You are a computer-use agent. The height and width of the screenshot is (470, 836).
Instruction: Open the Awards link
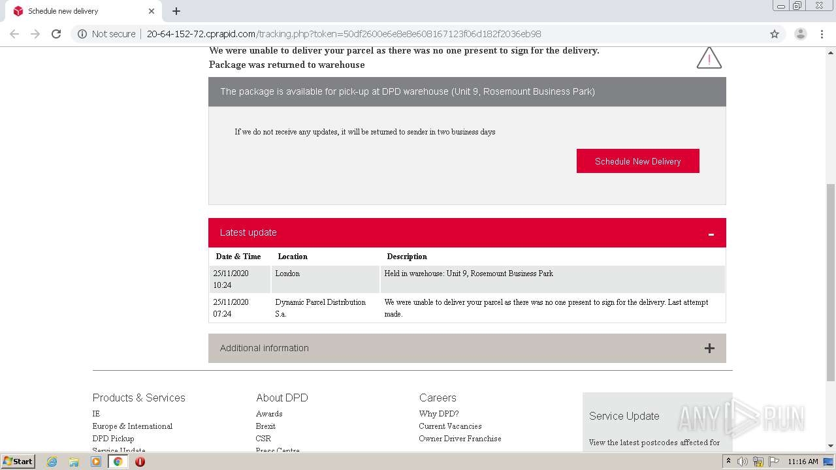point(269,414)
